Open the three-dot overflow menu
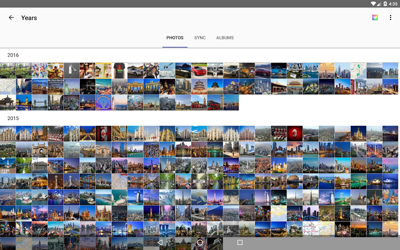 coord(390,18)
